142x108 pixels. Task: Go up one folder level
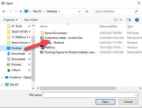[21, 11]
